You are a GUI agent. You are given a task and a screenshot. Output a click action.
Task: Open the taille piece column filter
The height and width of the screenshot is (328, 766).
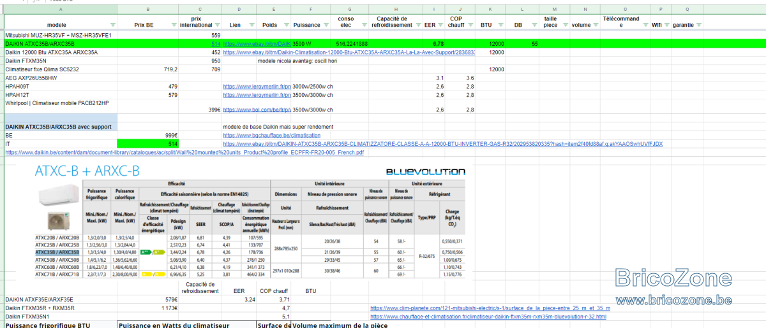click(x=564, y=24)
